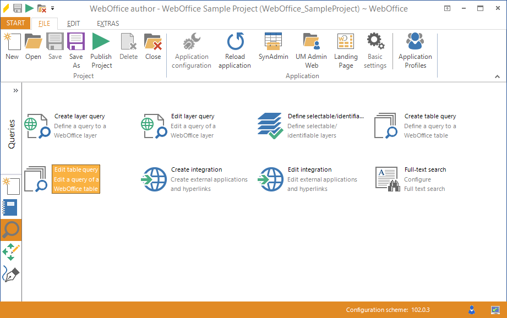Open the START tab
This screenshot has height=318, width=507.
click(x=15, y=23)
